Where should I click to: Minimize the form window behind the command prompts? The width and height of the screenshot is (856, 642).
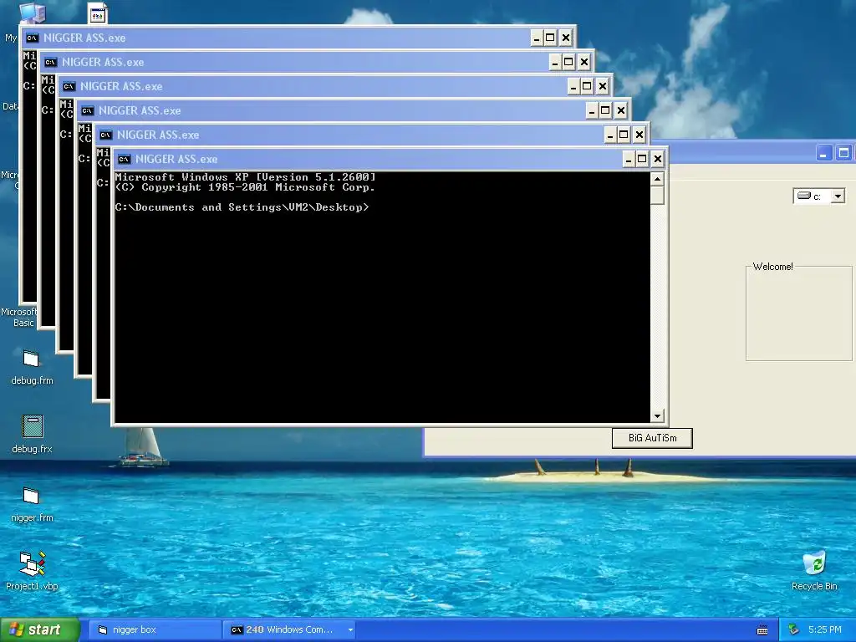point(823,154)
